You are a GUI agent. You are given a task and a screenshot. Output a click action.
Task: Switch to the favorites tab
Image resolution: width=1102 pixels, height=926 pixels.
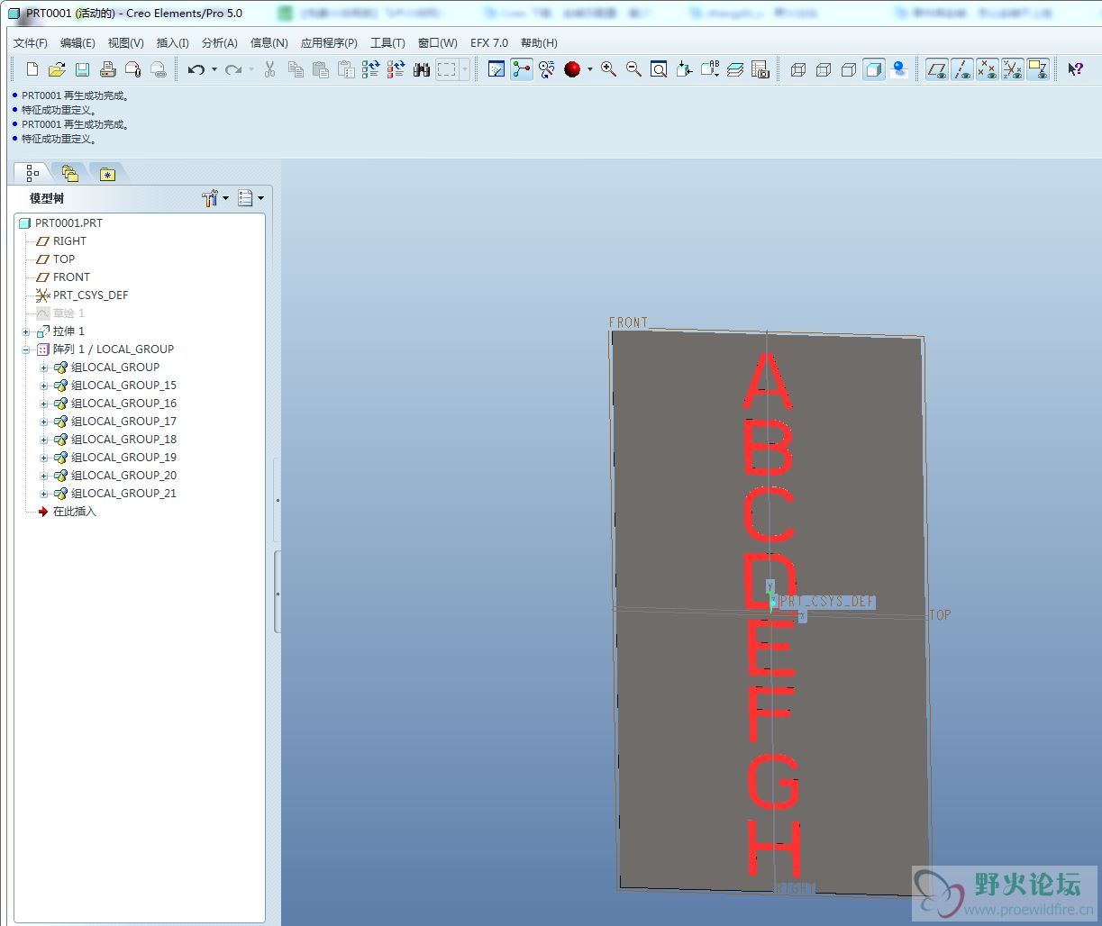[x=107, y=174]
